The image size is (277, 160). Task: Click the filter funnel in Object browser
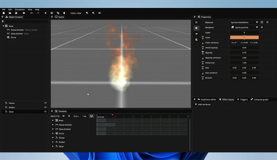click(x=3, y=22)
